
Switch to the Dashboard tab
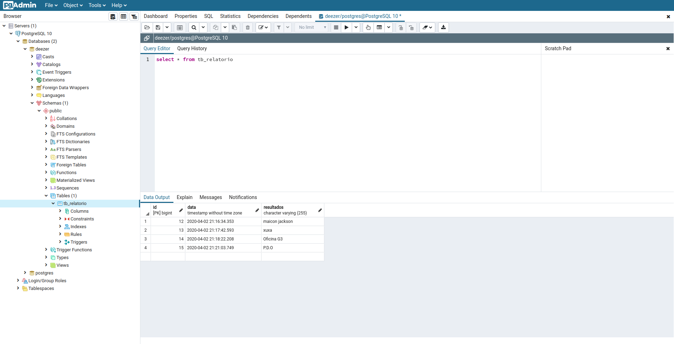point(156,16)
